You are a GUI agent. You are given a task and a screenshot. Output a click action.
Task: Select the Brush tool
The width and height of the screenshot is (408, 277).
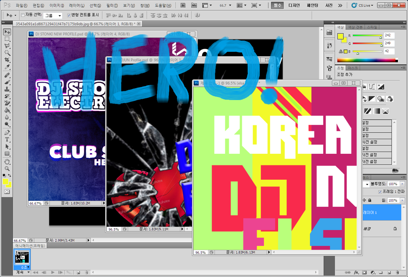[x=7, y=82]
